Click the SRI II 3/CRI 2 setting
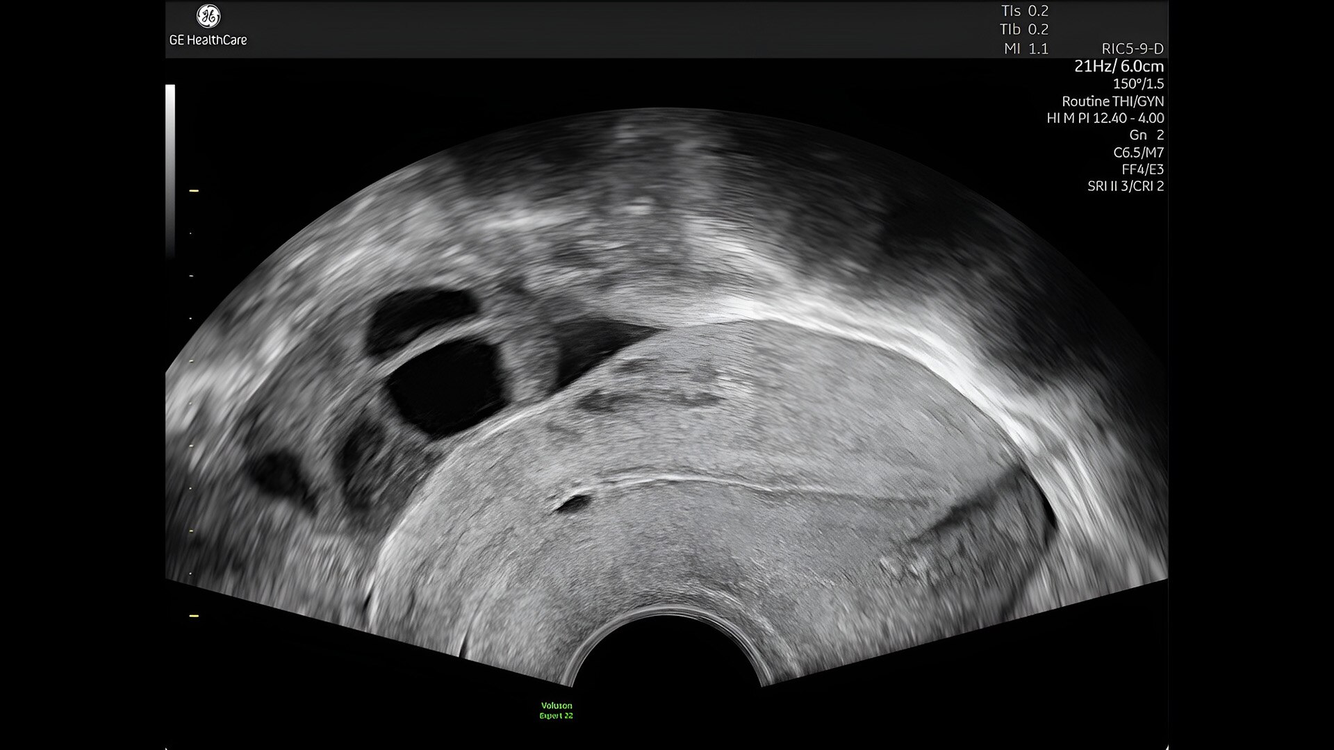 click(x=1125, y=186)
